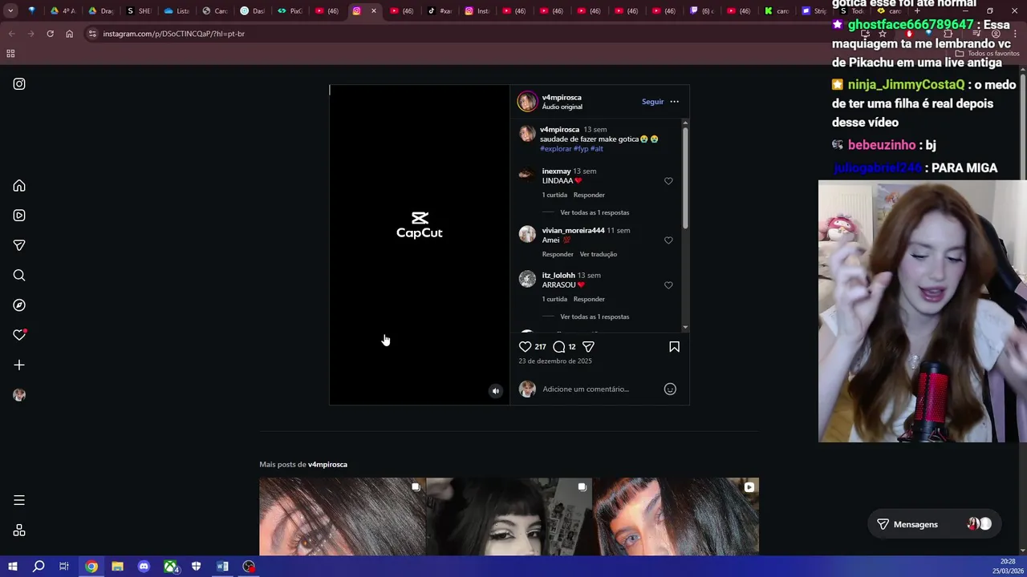Open direct messages paper-plane icon in sidebar

pyautogui.click(x=19, y=245)
